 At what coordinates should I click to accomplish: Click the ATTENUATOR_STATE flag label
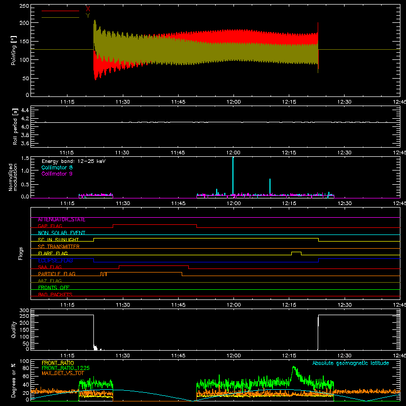pos(61,220)
